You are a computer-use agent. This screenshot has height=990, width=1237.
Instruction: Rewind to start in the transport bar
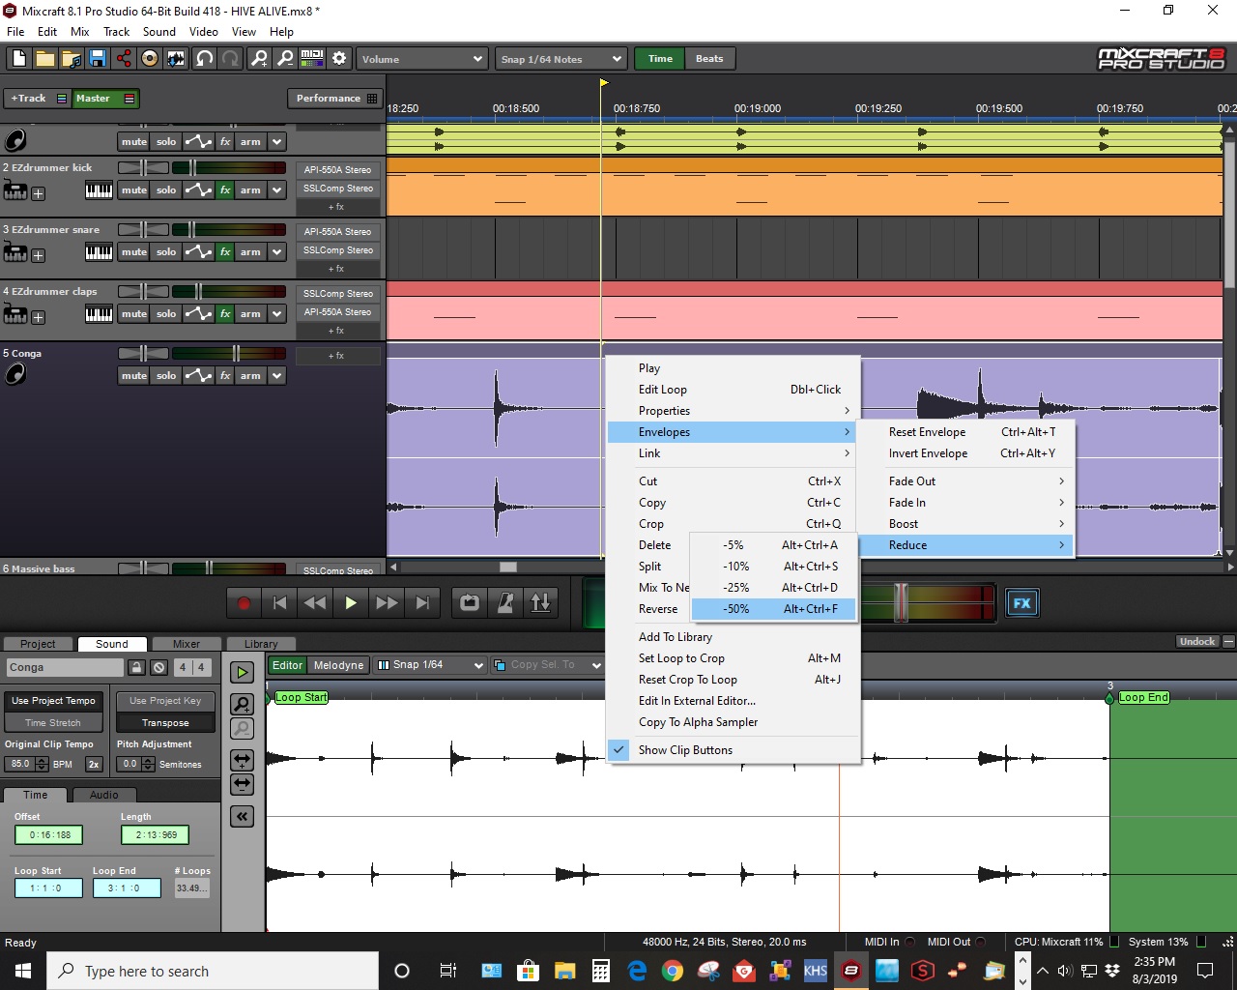[x=279, y=603]
